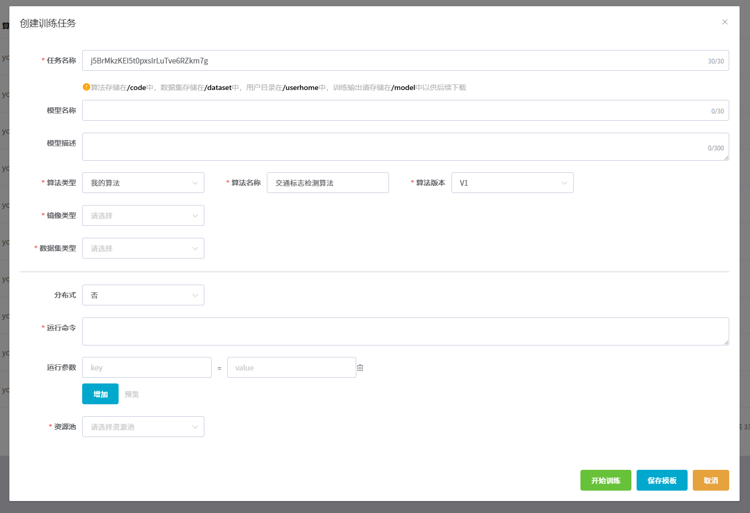Open the 算法类型 dropdown
The image size is (750, 513).
143,183
